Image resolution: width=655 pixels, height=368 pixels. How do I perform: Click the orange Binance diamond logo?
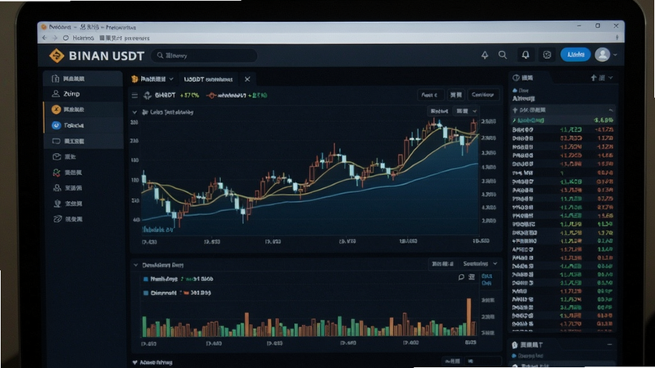(56, 56)
